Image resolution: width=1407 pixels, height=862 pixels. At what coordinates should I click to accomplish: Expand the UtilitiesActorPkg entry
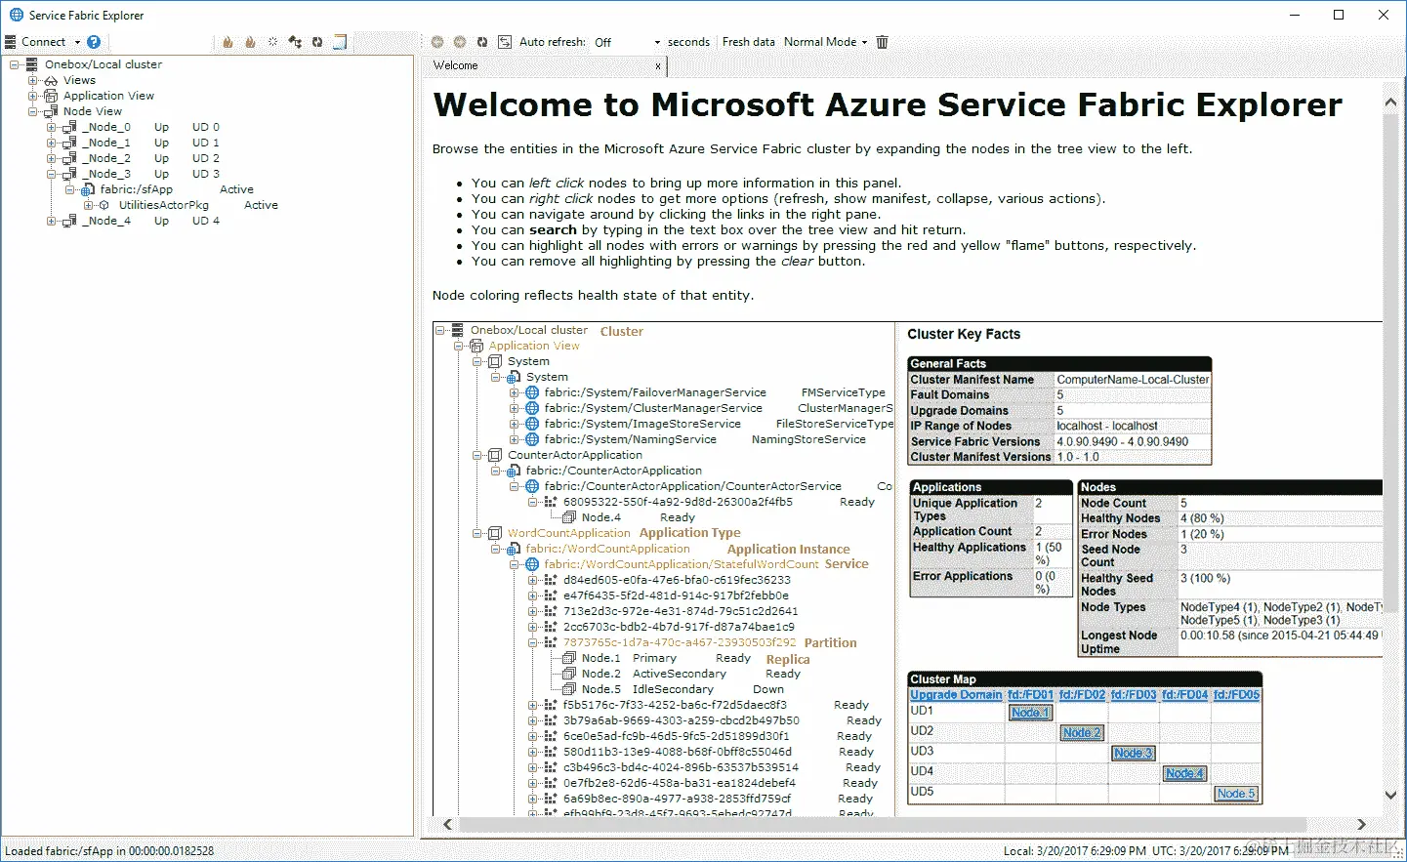click(89, 205)
